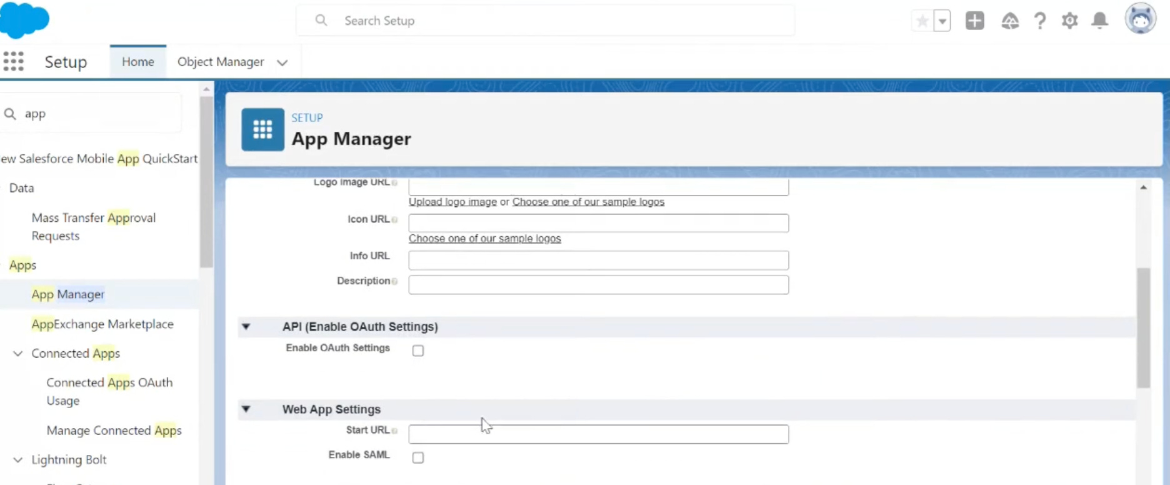Enable the OAuth Settings checkbox
Screen dimensions: 1170x485
418,351
